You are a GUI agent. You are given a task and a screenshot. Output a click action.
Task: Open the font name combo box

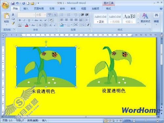[26, 15]
